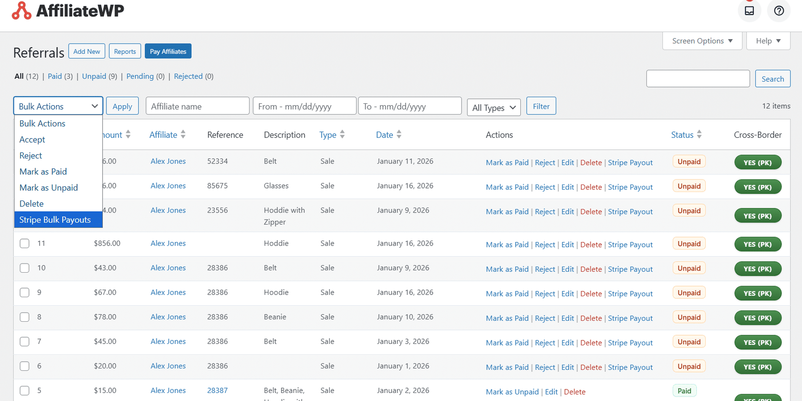Edit the Hoddie with Zipper referral
Viewport: 802px width, 401px height.
tap(567, 212)
